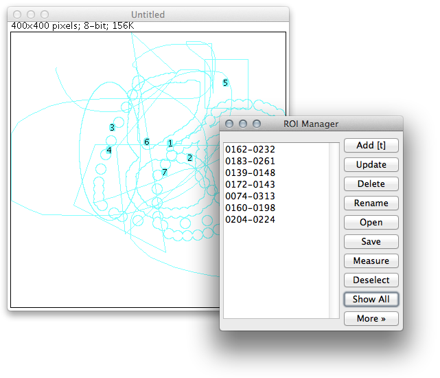The width and height of the screenshot is (440, 378).
Task: Deselect all ROIs
Action: [x=371, y=280]
